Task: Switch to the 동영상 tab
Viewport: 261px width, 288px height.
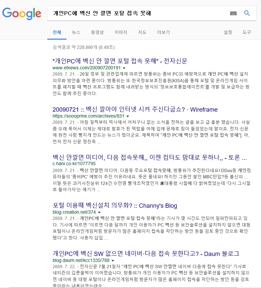Action: tap(98, 32)
